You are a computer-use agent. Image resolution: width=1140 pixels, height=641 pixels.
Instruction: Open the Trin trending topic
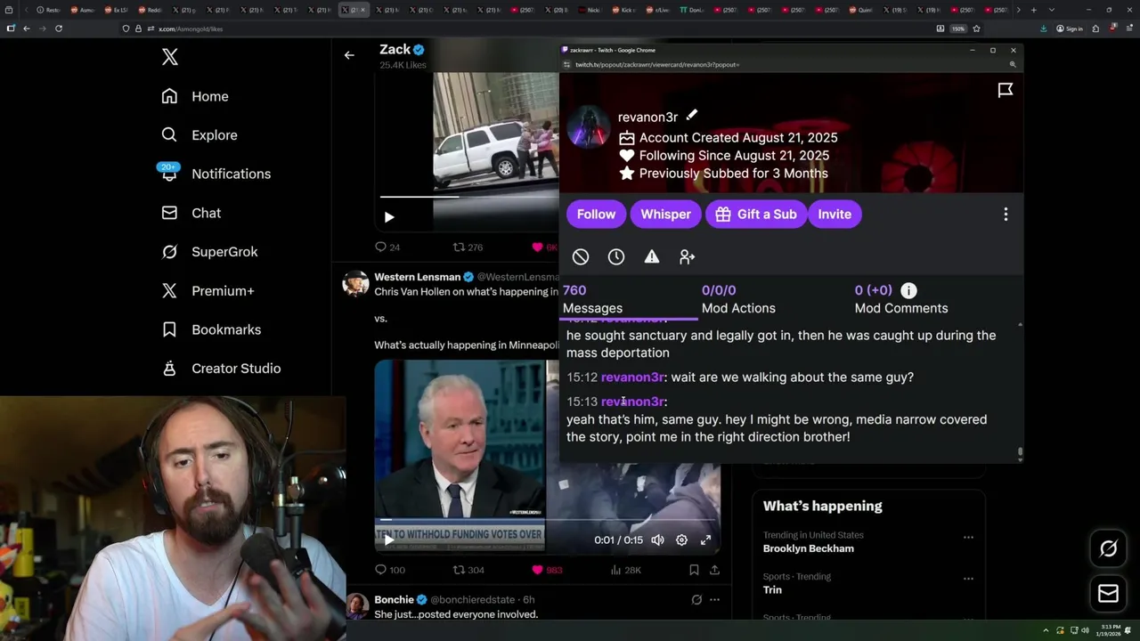tap(772, 589)
